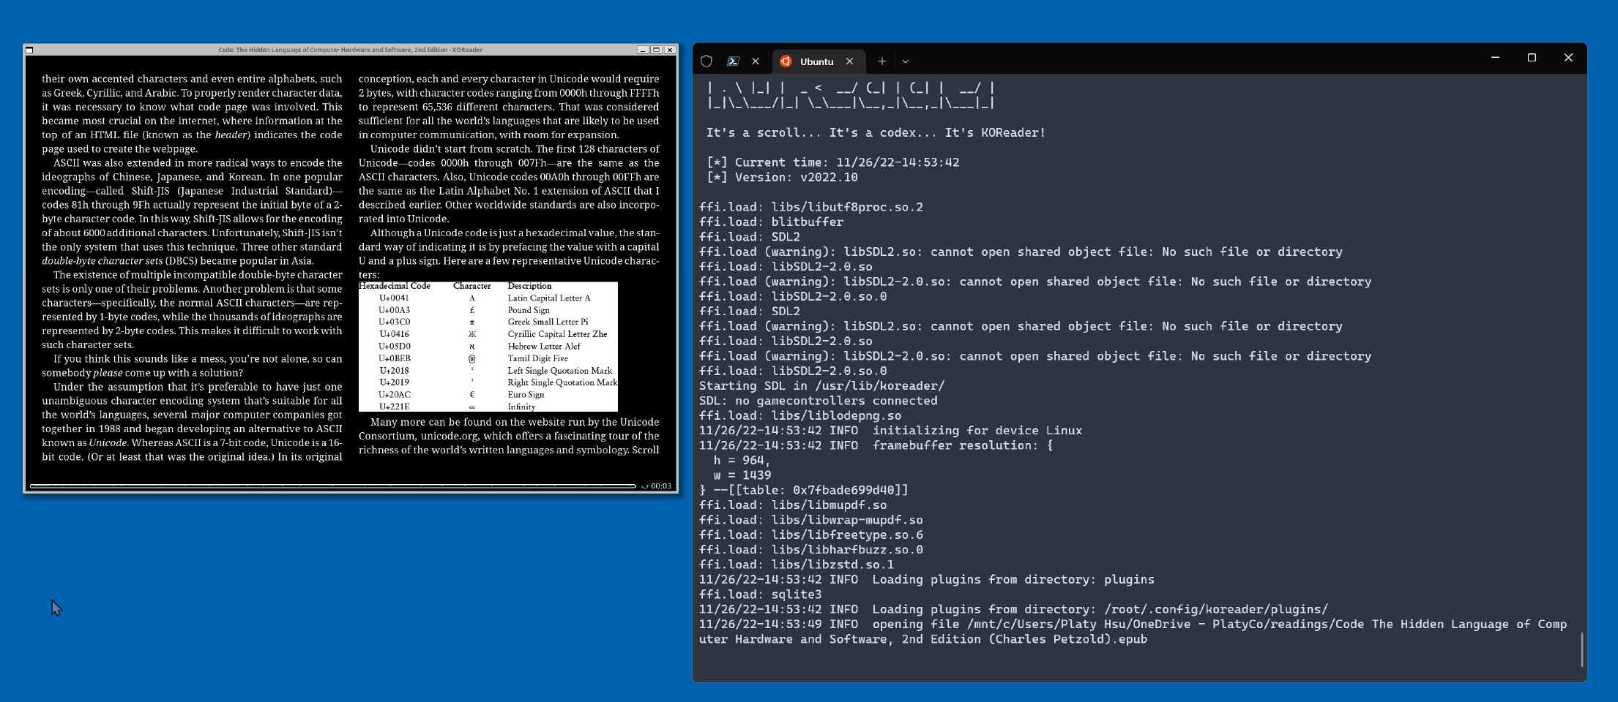Click the KOReader window menu icon
Viewport: 1618px width, 702px height.
[29, 50]
